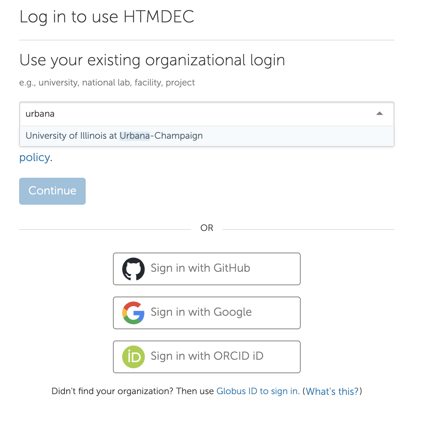437x425 pixels.
Task: Click the "Didn't find your organization?" text
Action: (112, 391)
